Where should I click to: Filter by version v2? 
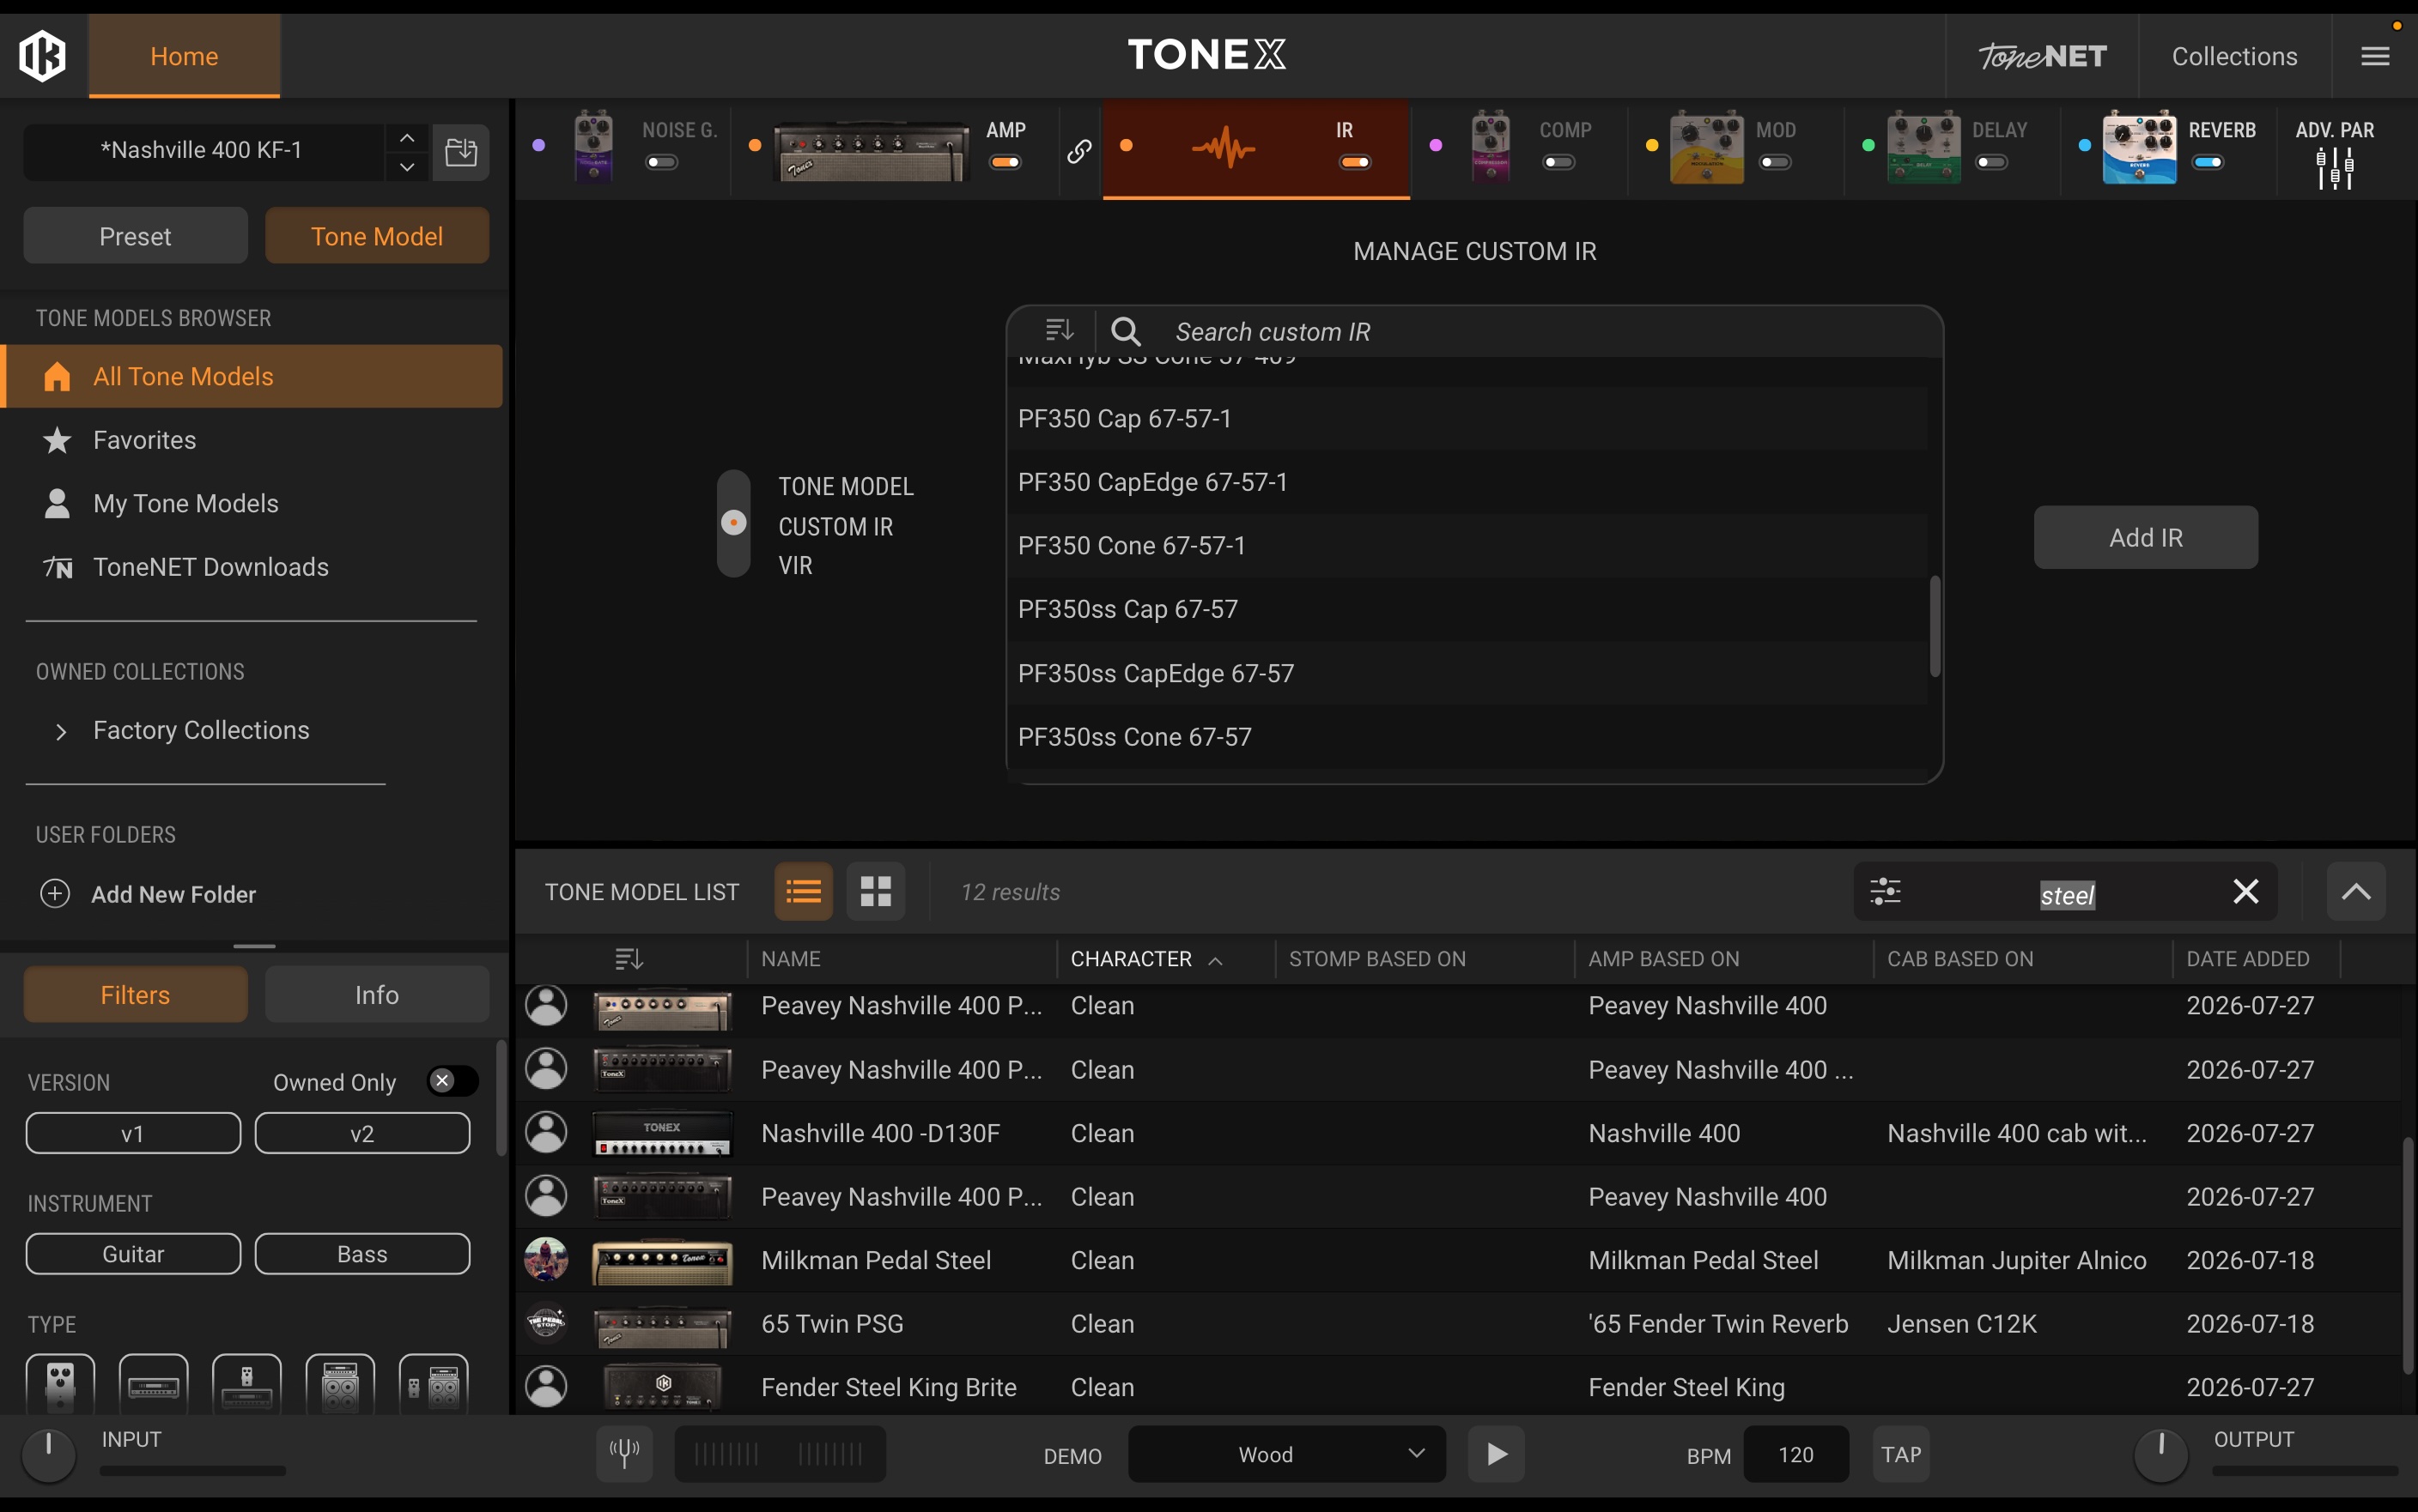tap(362, 1133)
